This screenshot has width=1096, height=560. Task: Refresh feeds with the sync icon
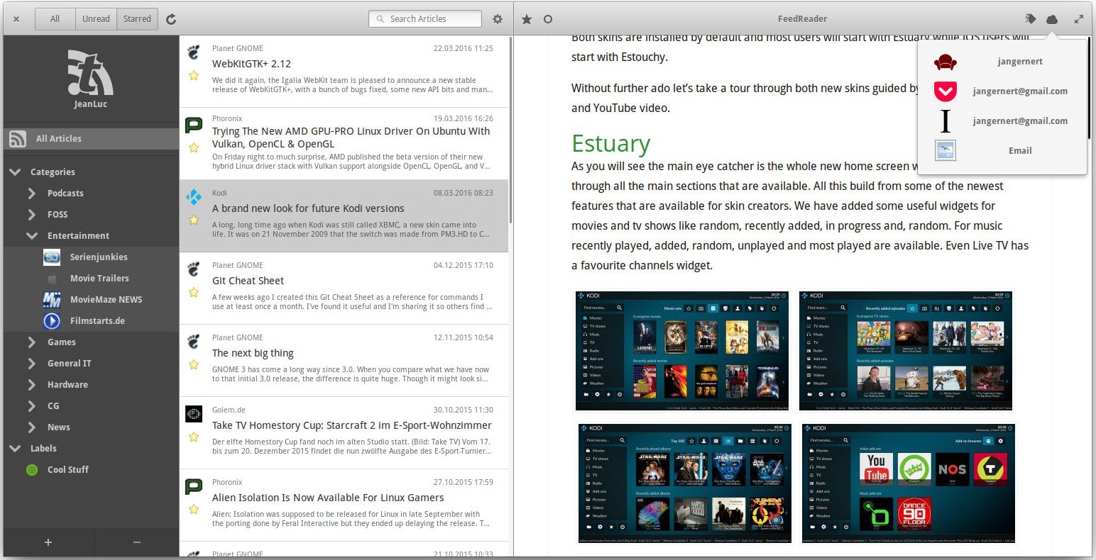coord(171,19)
